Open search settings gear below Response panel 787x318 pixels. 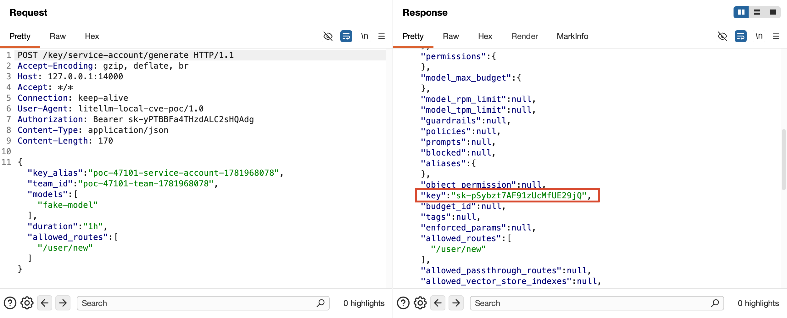(x=420, y=303)
